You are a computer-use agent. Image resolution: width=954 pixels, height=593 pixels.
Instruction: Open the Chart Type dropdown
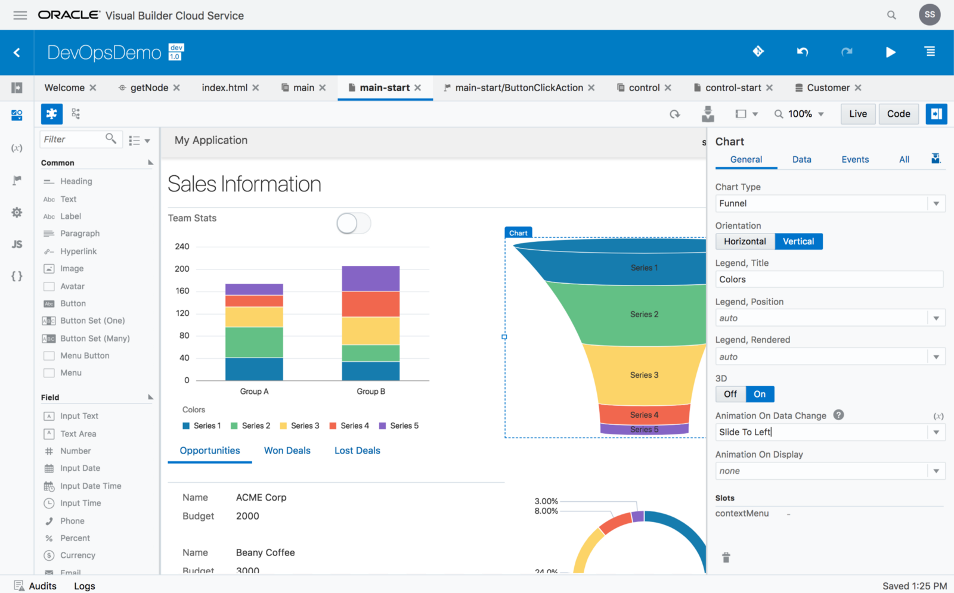pos(829,204)
